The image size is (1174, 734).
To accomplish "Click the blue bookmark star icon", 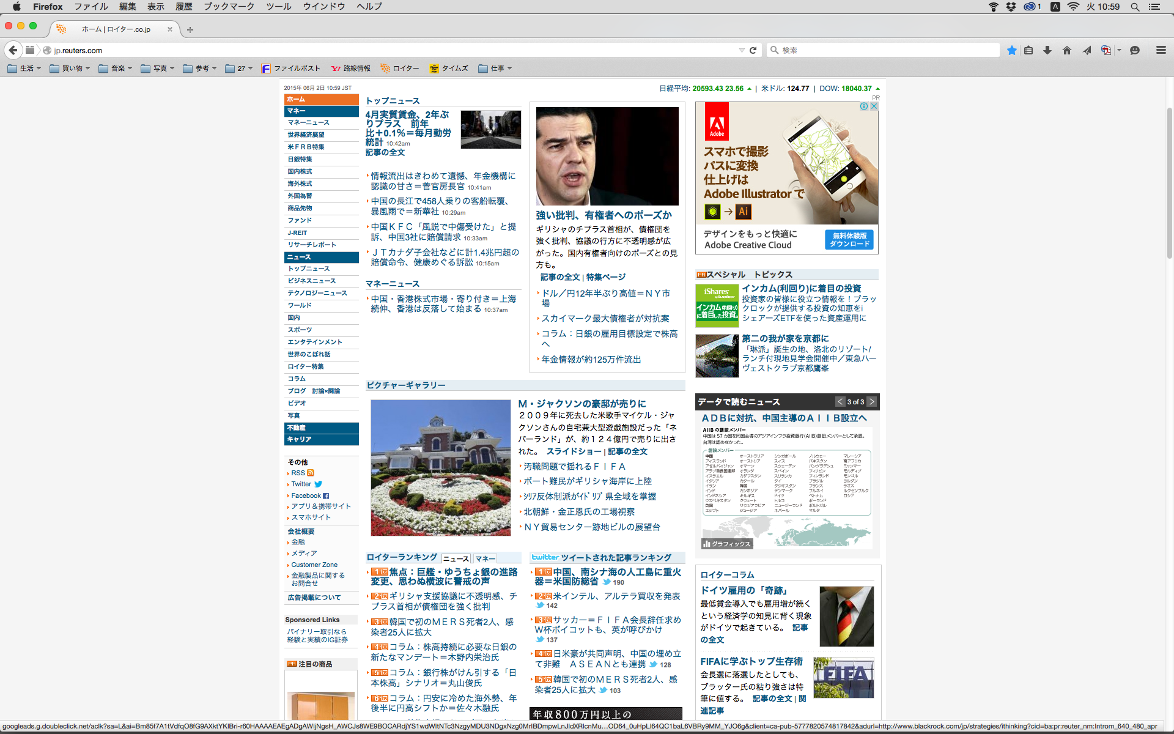I will tap(1012, 50).
